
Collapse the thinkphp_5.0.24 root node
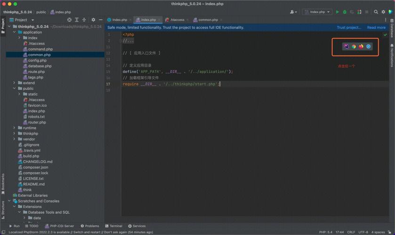point(9,26)
